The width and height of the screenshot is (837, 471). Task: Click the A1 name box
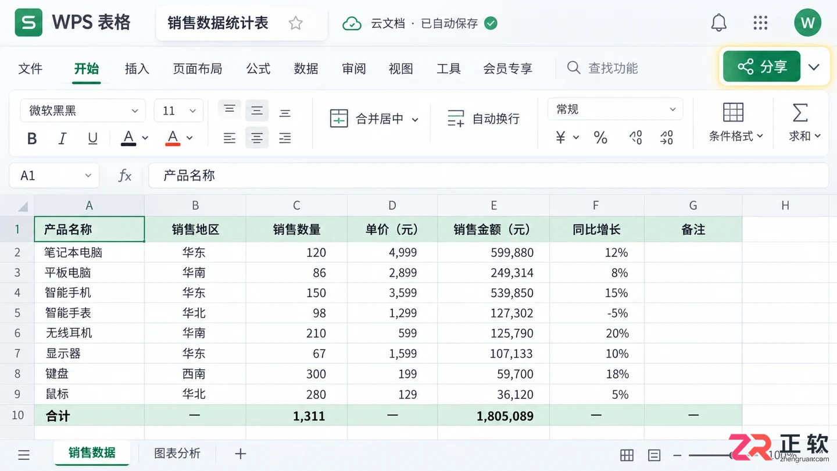(54, 176)
